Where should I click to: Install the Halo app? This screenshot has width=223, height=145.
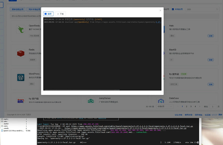pos(211,36)
